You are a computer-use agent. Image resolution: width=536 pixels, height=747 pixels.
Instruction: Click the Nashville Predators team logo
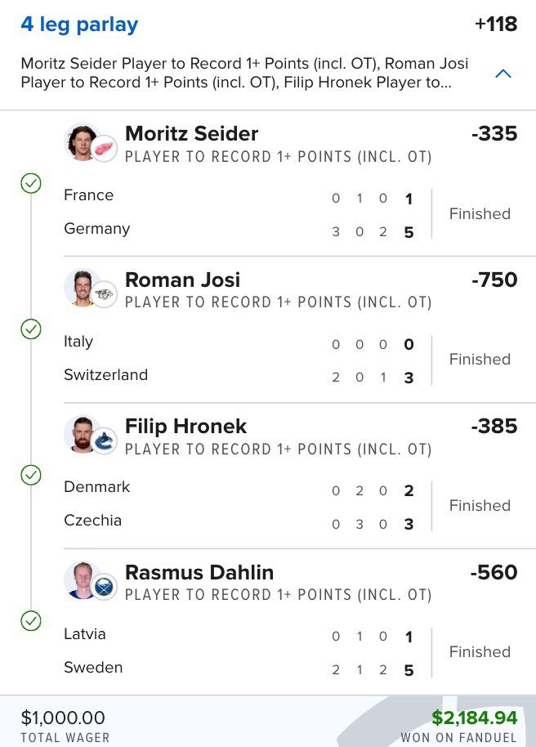[105, 295]
